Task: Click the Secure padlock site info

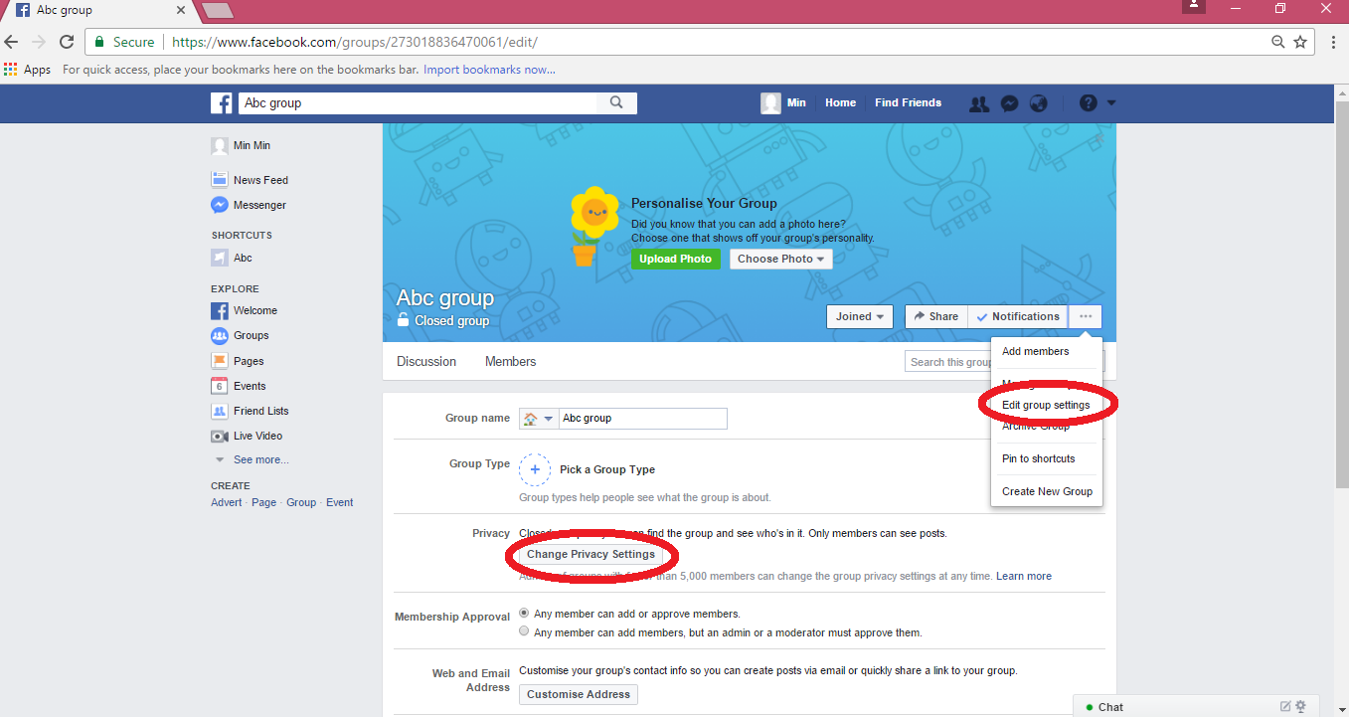Action: [x=125, y=42]
